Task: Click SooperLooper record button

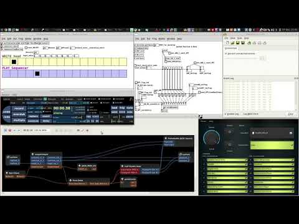Action: 19,108
